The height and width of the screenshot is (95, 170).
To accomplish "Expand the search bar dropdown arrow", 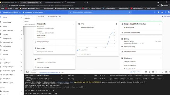I will [x=129, y=12].
